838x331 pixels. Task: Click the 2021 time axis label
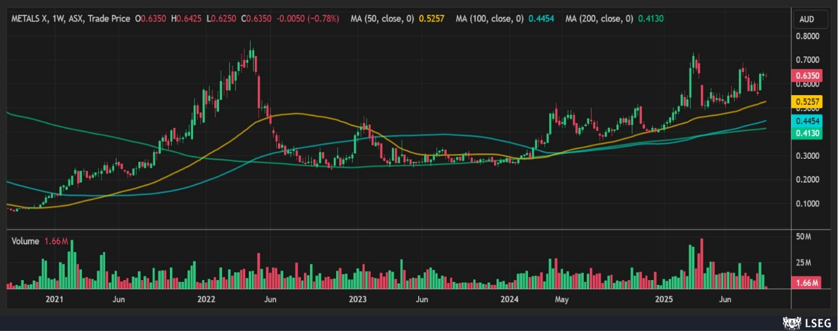coord(55,299)
